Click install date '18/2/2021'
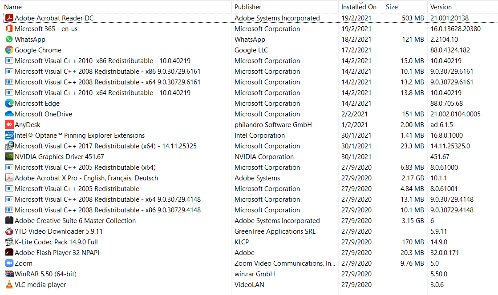The image size is (498, 295). (356, 40)
